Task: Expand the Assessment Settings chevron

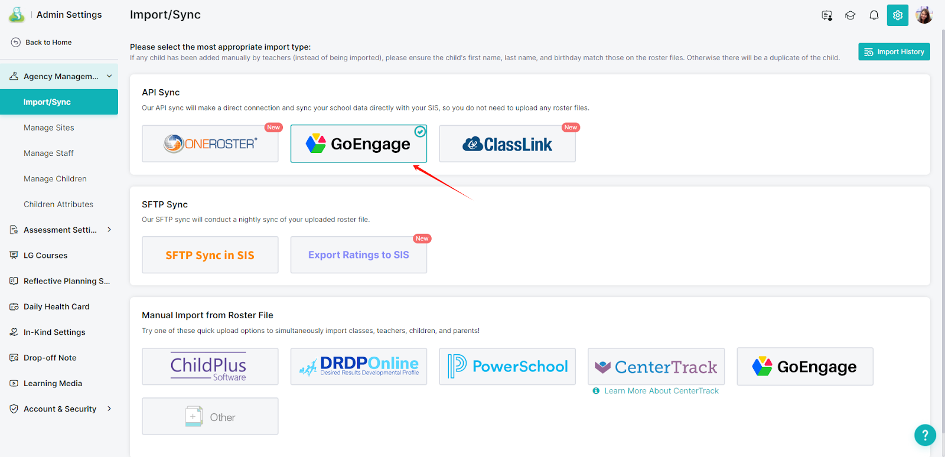Action: 109,230
